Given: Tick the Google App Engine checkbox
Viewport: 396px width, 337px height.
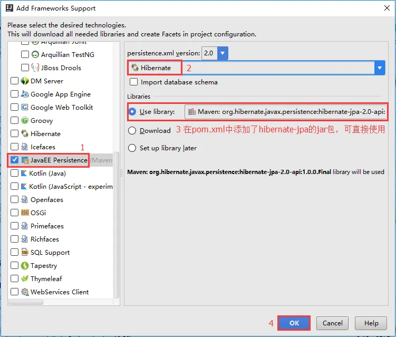Looking at the screenshot, I should click(14, 94).
